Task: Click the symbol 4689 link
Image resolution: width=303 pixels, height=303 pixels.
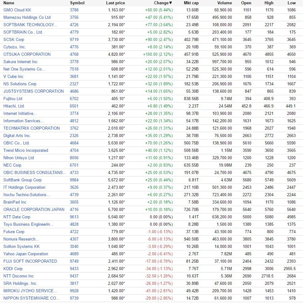Action: tap(74, 254)
